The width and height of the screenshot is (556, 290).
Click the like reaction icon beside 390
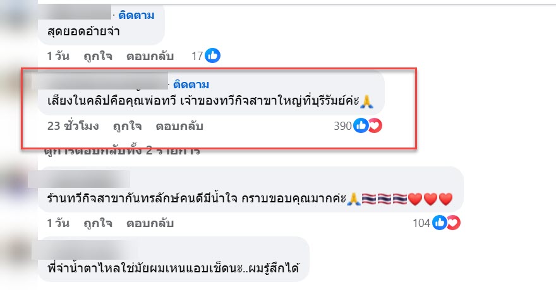click(x=361, y=125)
